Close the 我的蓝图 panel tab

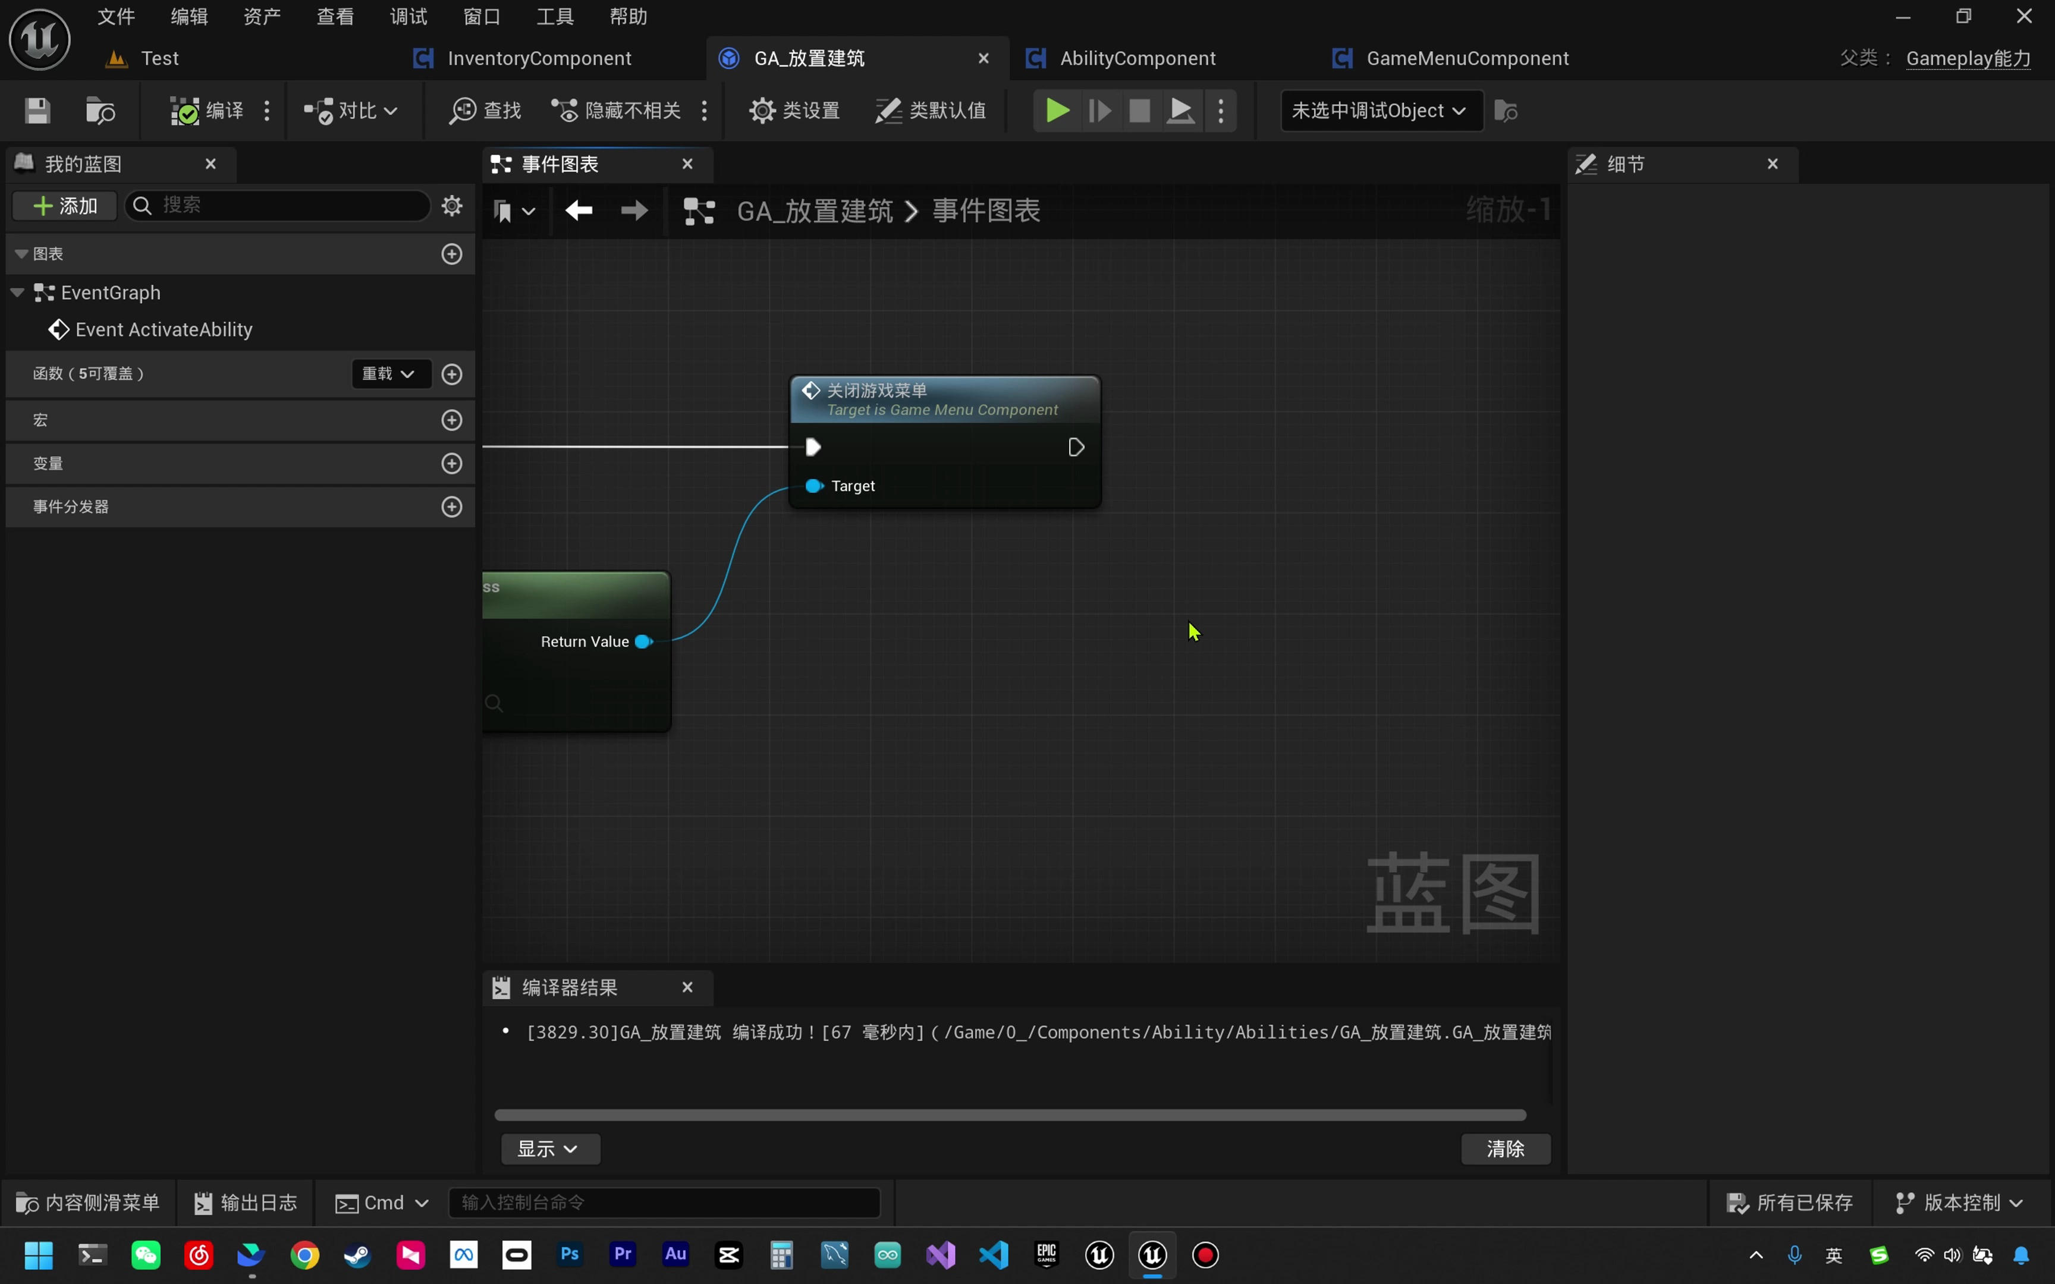point(210,164)
